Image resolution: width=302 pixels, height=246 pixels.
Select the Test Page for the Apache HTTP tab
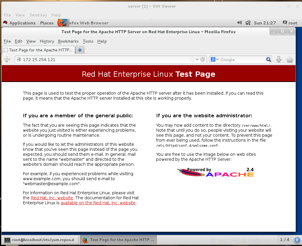[38, 50]
